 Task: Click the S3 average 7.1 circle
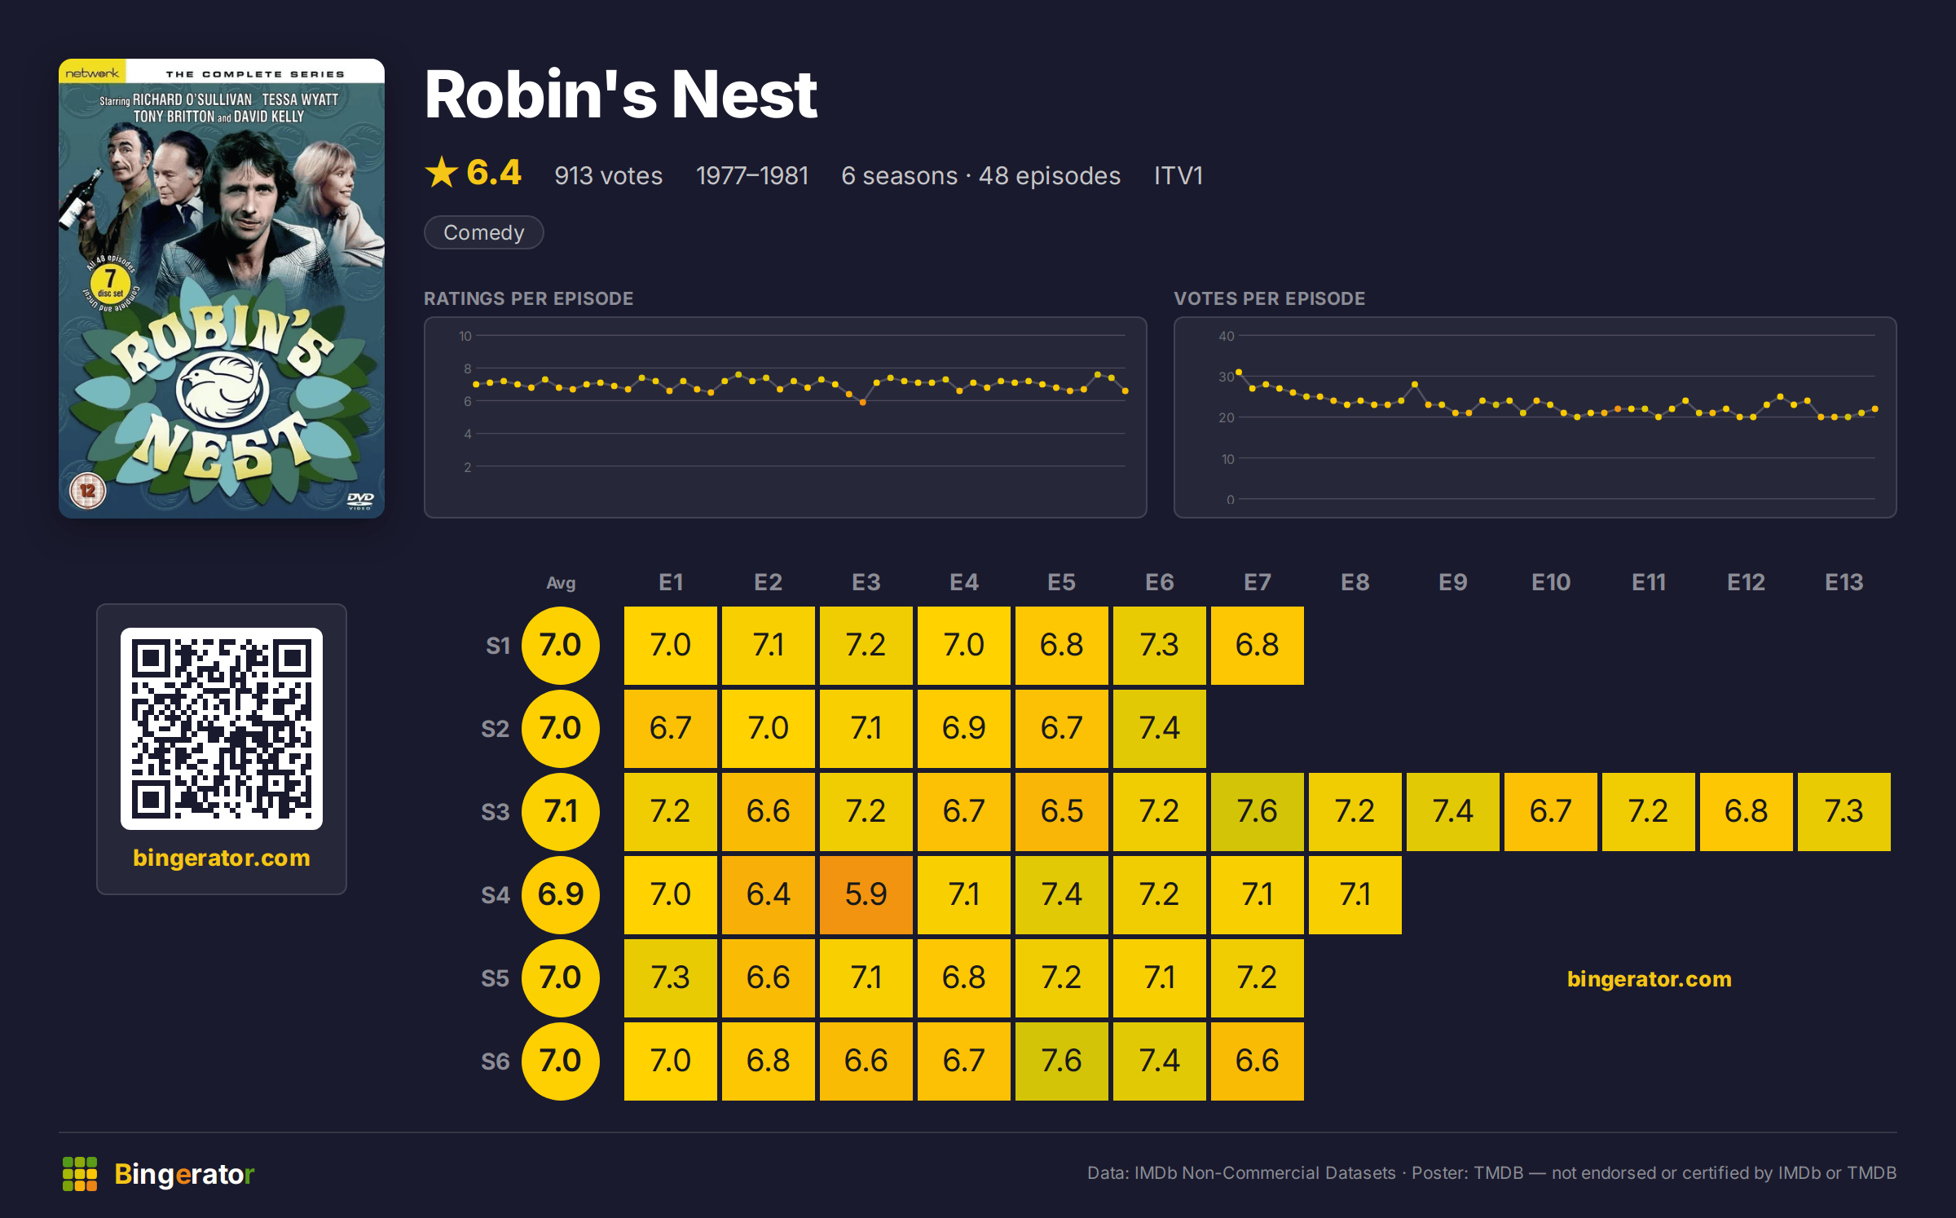click(x=561, y=812)
